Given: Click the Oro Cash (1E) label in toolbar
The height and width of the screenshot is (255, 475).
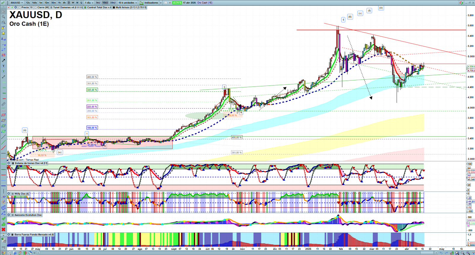Looking at the screenshot, I should 205,3.
